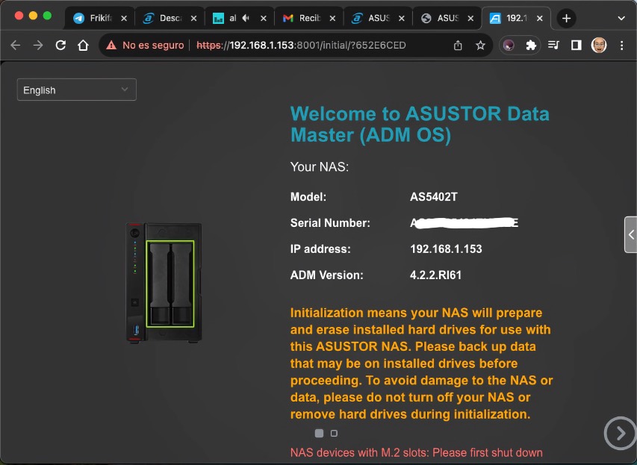Open a new browser tab
This screenshot has height=465, width=637.
coord(566,18)
